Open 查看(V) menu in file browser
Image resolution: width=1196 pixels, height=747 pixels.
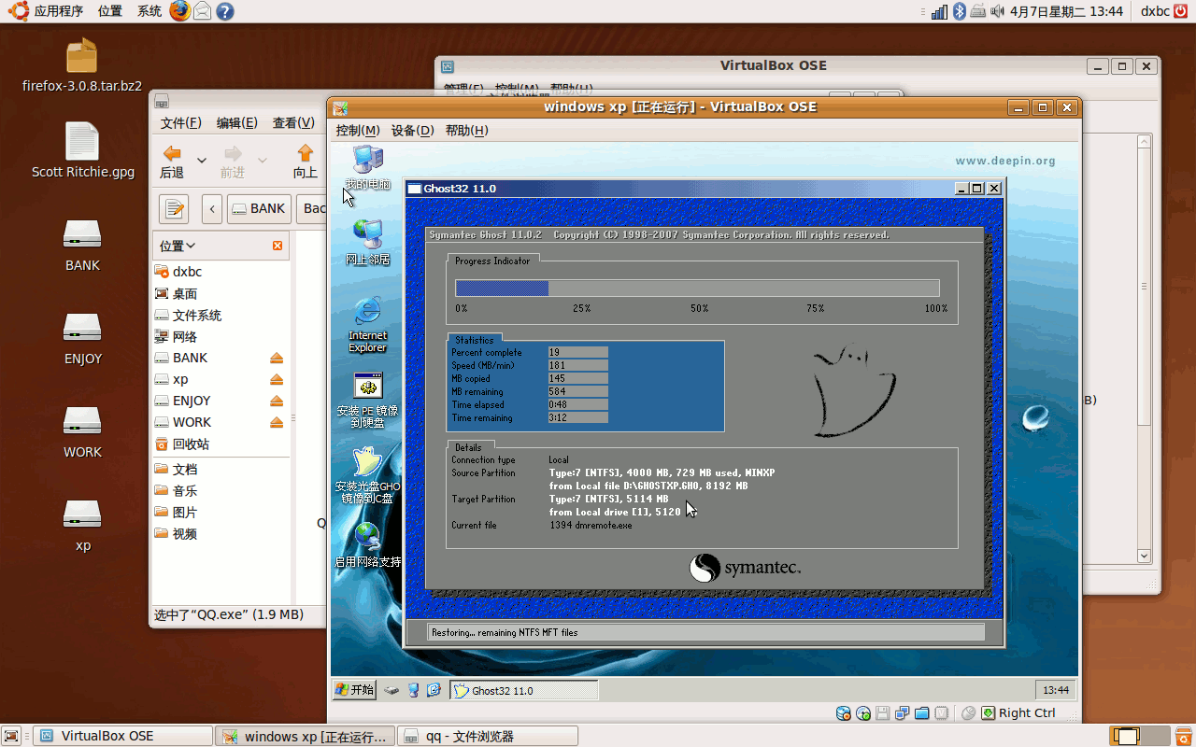[293, 123]
